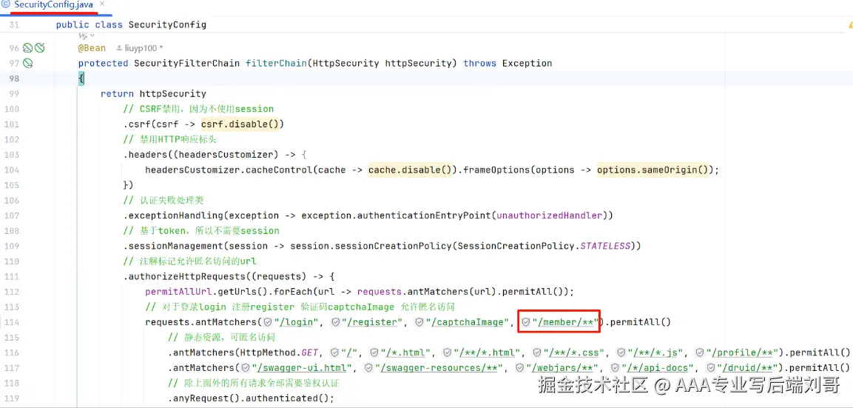Click the shield icon before "/druid/**"

(711, 368)
